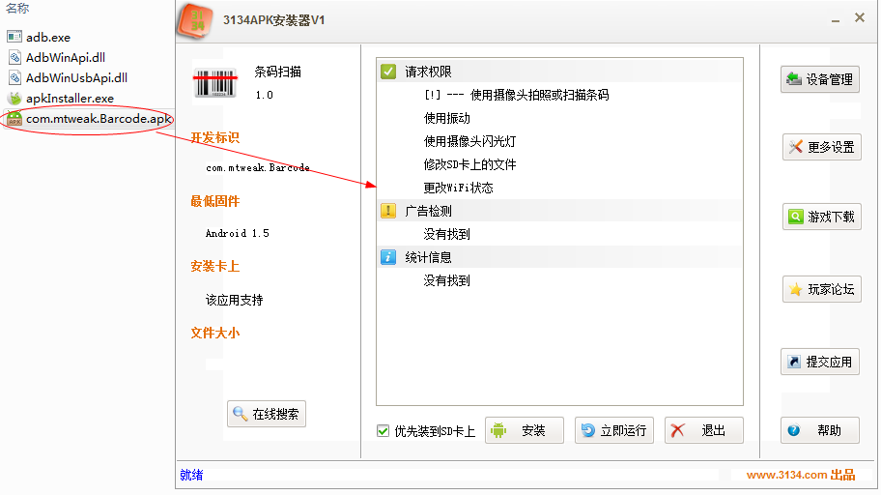Screen dimensions: 881x495
Task: Select 没有找到 under 统计信息
Action: coord(559,280)
